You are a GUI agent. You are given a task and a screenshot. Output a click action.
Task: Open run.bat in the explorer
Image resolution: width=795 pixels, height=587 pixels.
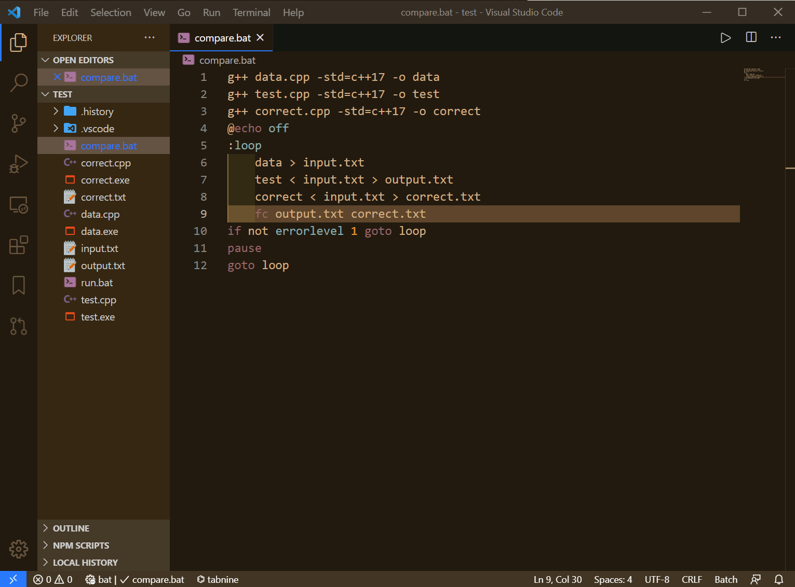[103, 282]
